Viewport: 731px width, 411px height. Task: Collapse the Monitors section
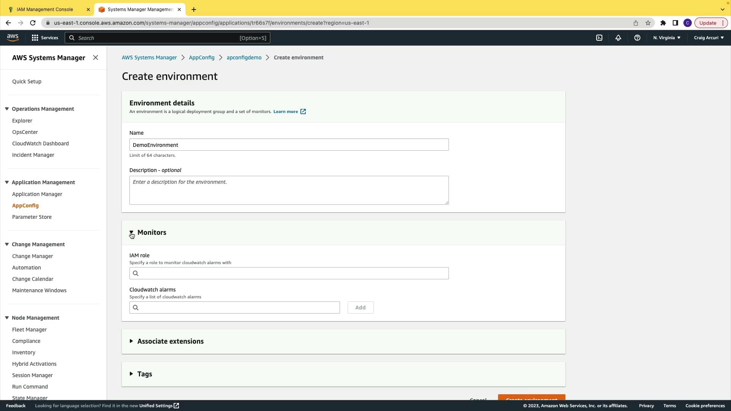point(131,233)
